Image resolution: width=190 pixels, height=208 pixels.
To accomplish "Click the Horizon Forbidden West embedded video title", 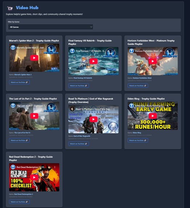I will click(x=150, y=51).
